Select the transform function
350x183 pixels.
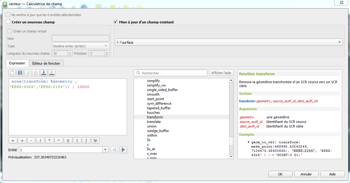pos(155,117)
